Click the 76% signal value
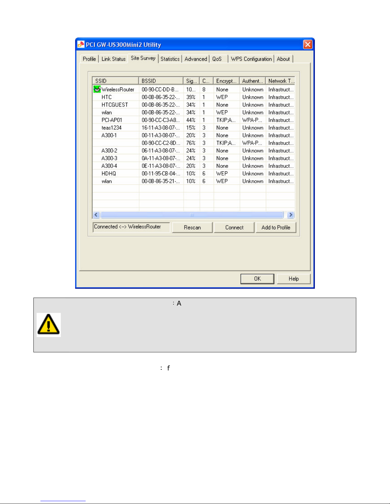 tap(191, 143)
